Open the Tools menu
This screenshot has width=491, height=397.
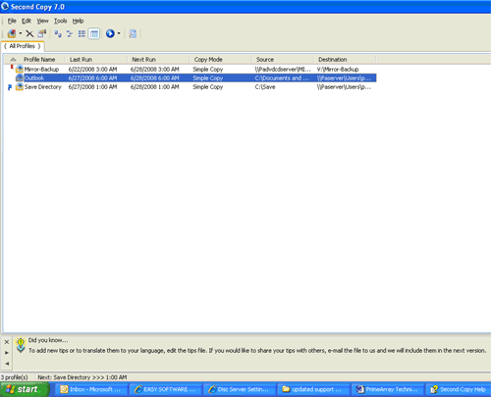coord(61,21)
